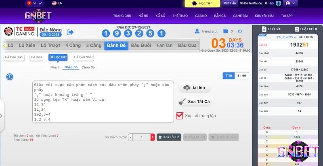Open the BẮN CÁ menu
Screen dimensions: 323x166
tap(220, 16)
